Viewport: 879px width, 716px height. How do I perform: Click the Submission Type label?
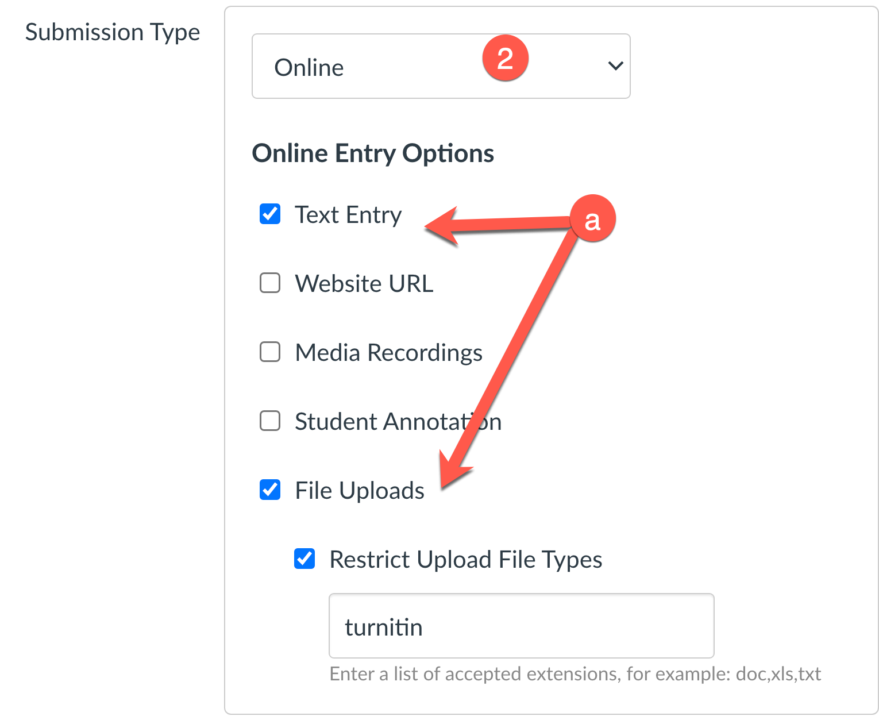(113, 32)
